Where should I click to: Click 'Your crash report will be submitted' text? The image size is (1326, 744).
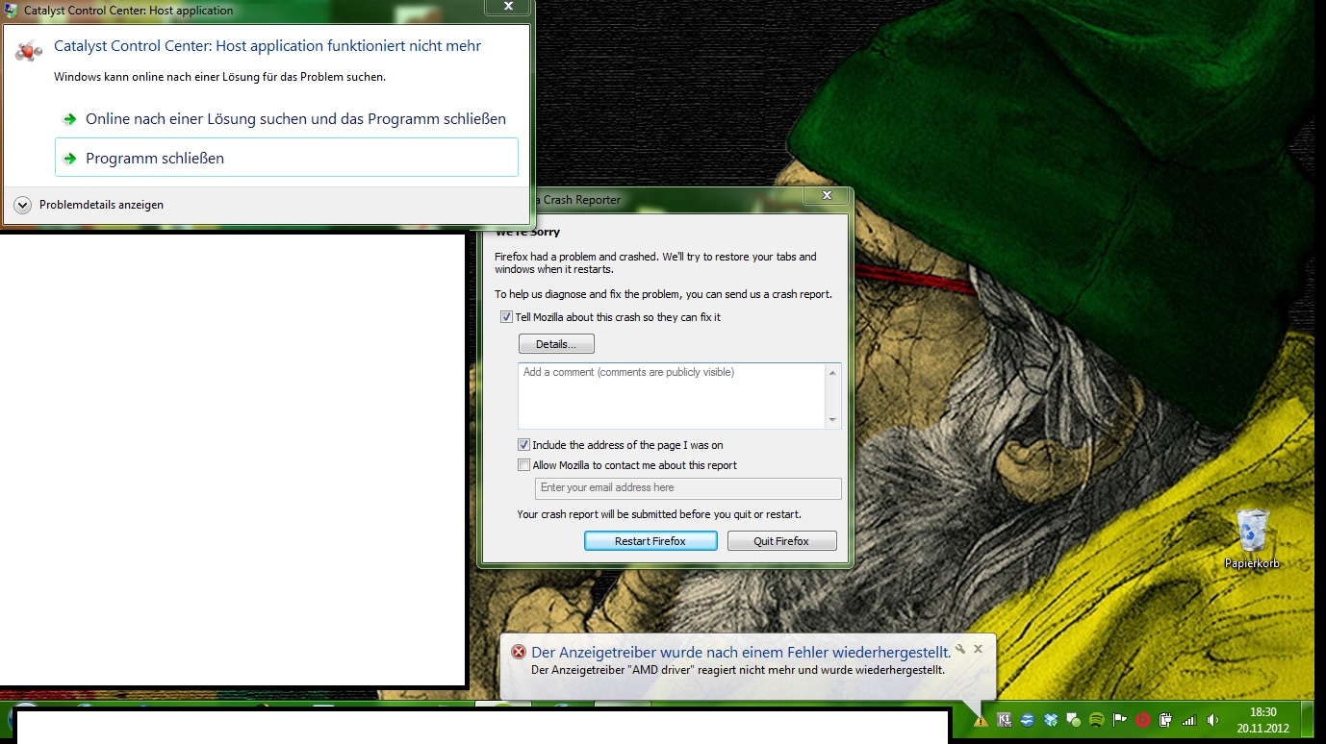pos(659,514)
